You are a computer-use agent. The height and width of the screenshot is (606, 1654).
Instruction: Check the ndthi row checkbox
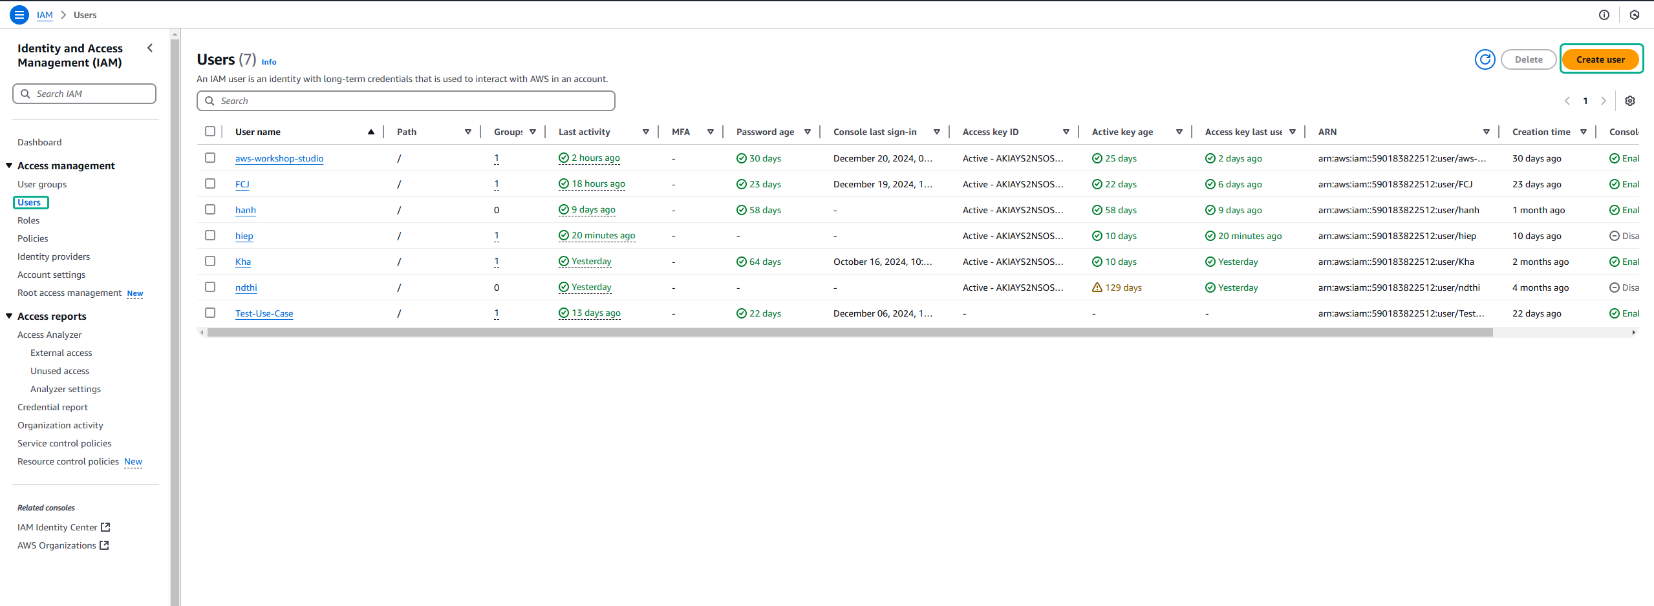(x=210, y=287)
